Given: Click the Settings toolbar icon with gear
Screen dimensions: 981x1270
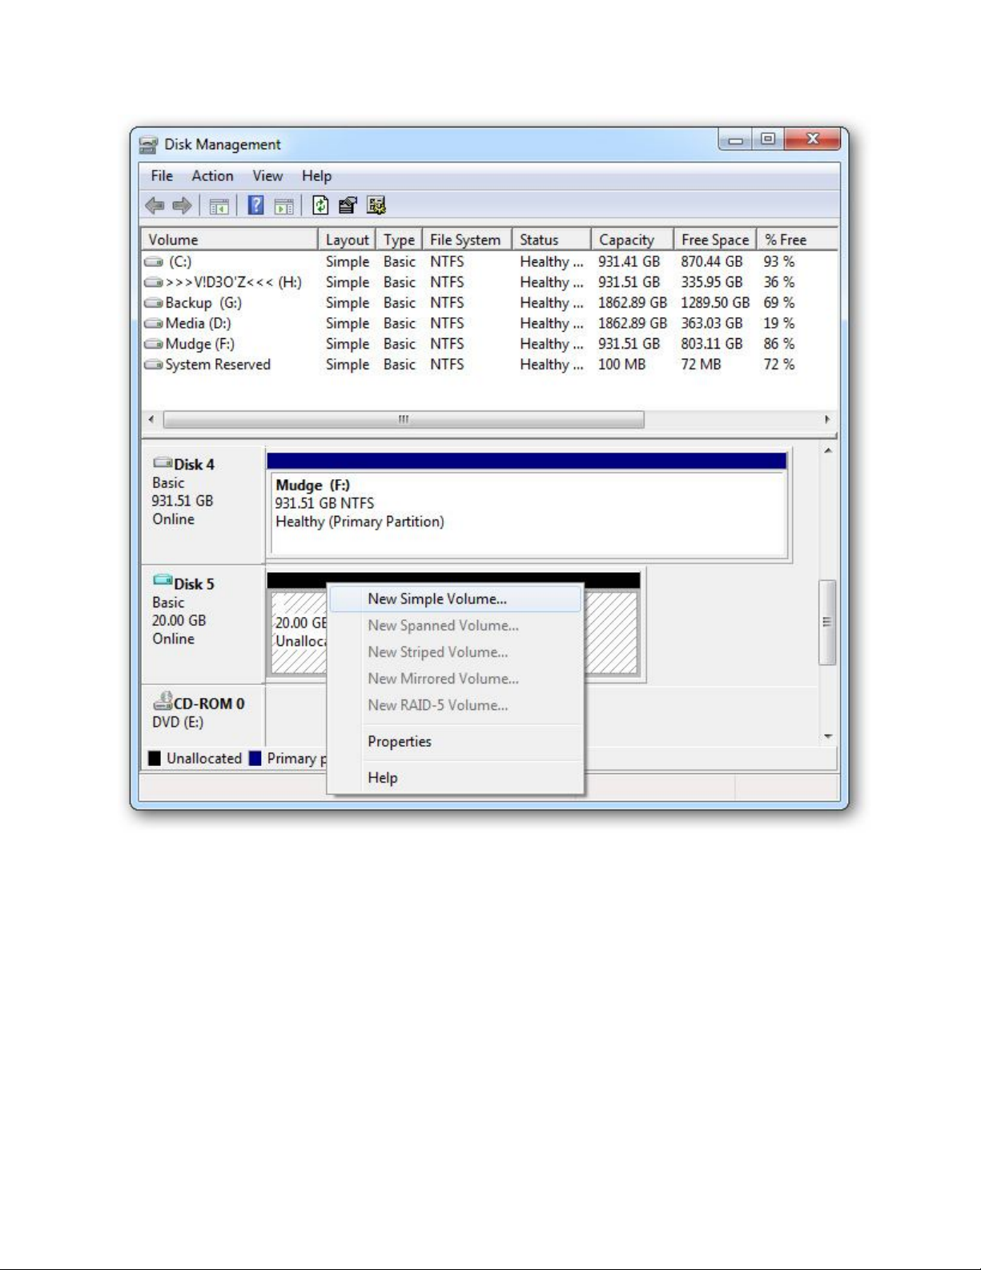Looking at the screenshot, I should point(376,206).
